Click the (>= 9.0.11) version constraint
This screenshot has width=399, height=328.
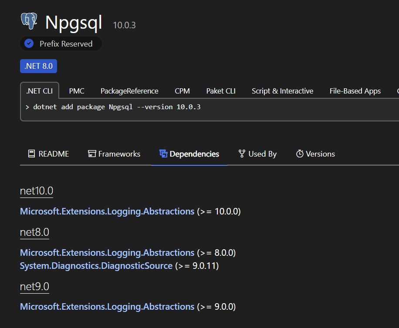(197, 266)
